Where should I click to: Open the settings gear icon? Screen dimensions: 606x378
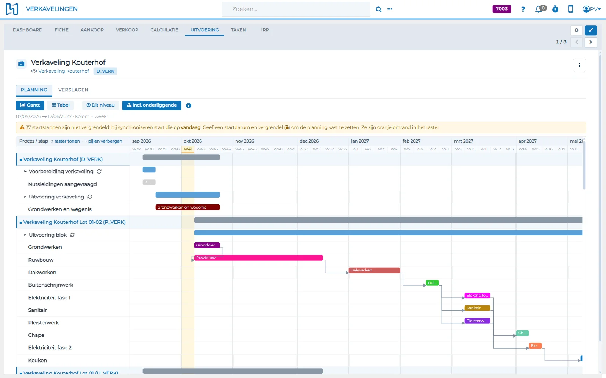pos(576,30)
